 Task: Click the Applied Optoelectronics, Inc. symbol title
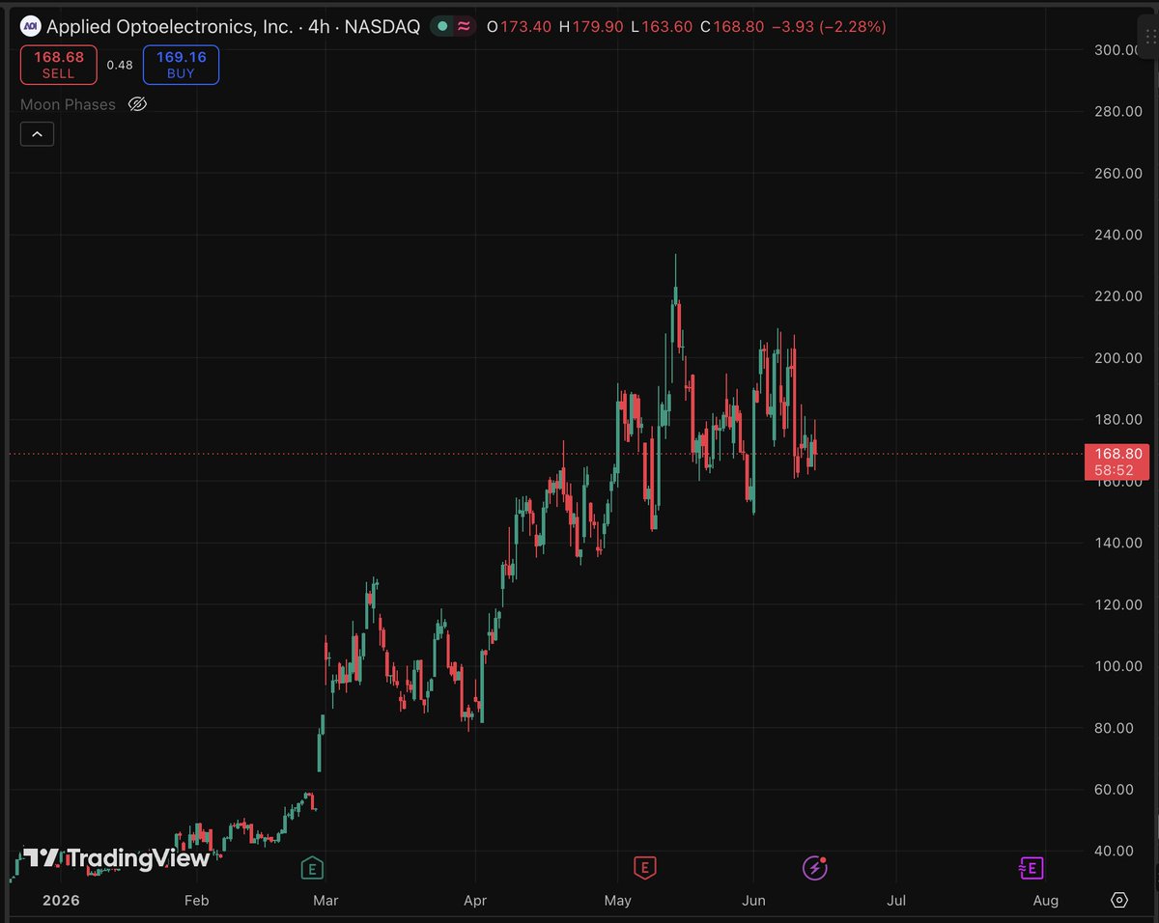point(170,27)
